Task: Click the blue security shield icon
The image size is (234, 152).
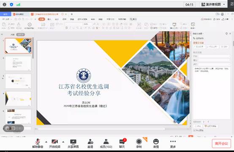Action: click(x=11, y=5)
